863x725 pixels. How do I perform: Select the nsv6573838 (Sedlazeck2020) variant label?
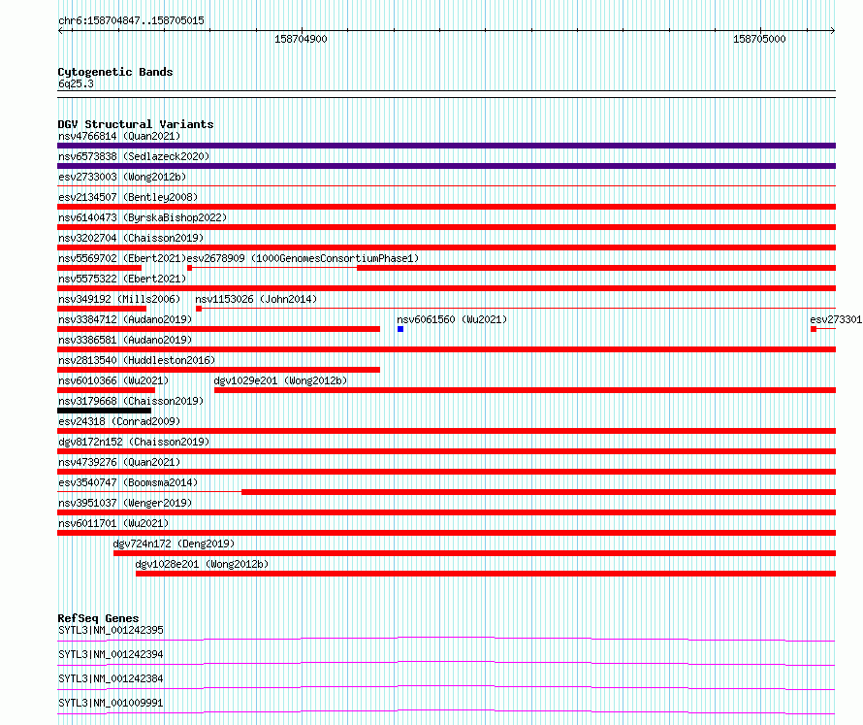point(134,156)
